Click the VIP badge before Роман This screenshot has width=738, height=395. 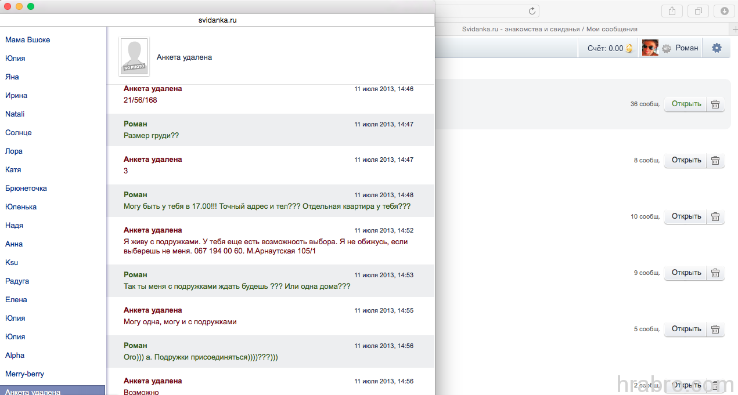[x=667, y=49]
